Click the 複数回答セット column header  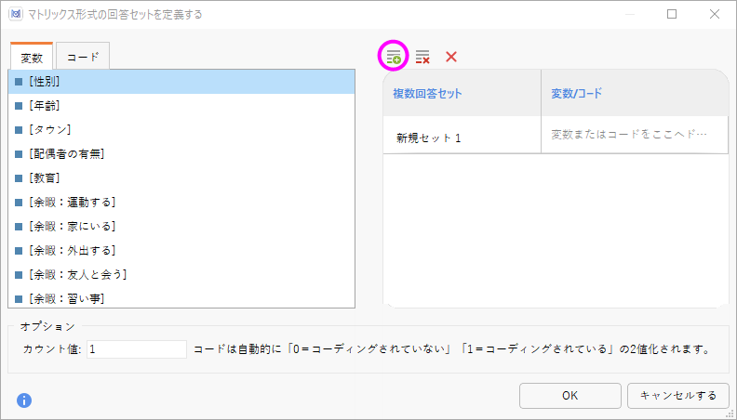click(462, 93)
